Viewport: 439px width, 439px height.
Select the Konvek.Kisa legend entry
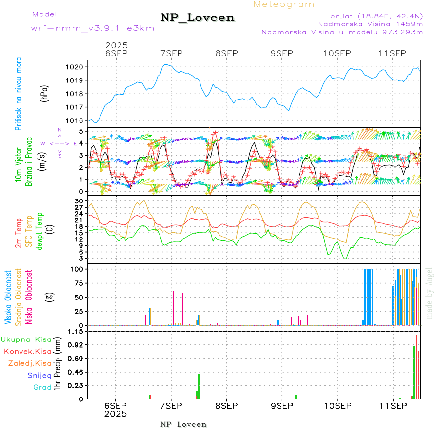click(27, 351)
